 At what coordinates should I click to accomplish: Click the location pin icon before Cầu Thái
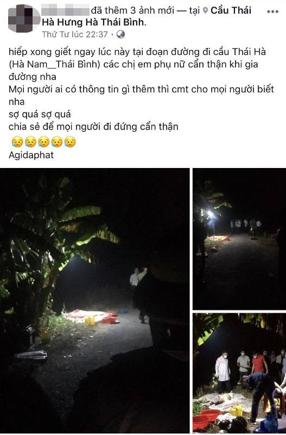205,10
